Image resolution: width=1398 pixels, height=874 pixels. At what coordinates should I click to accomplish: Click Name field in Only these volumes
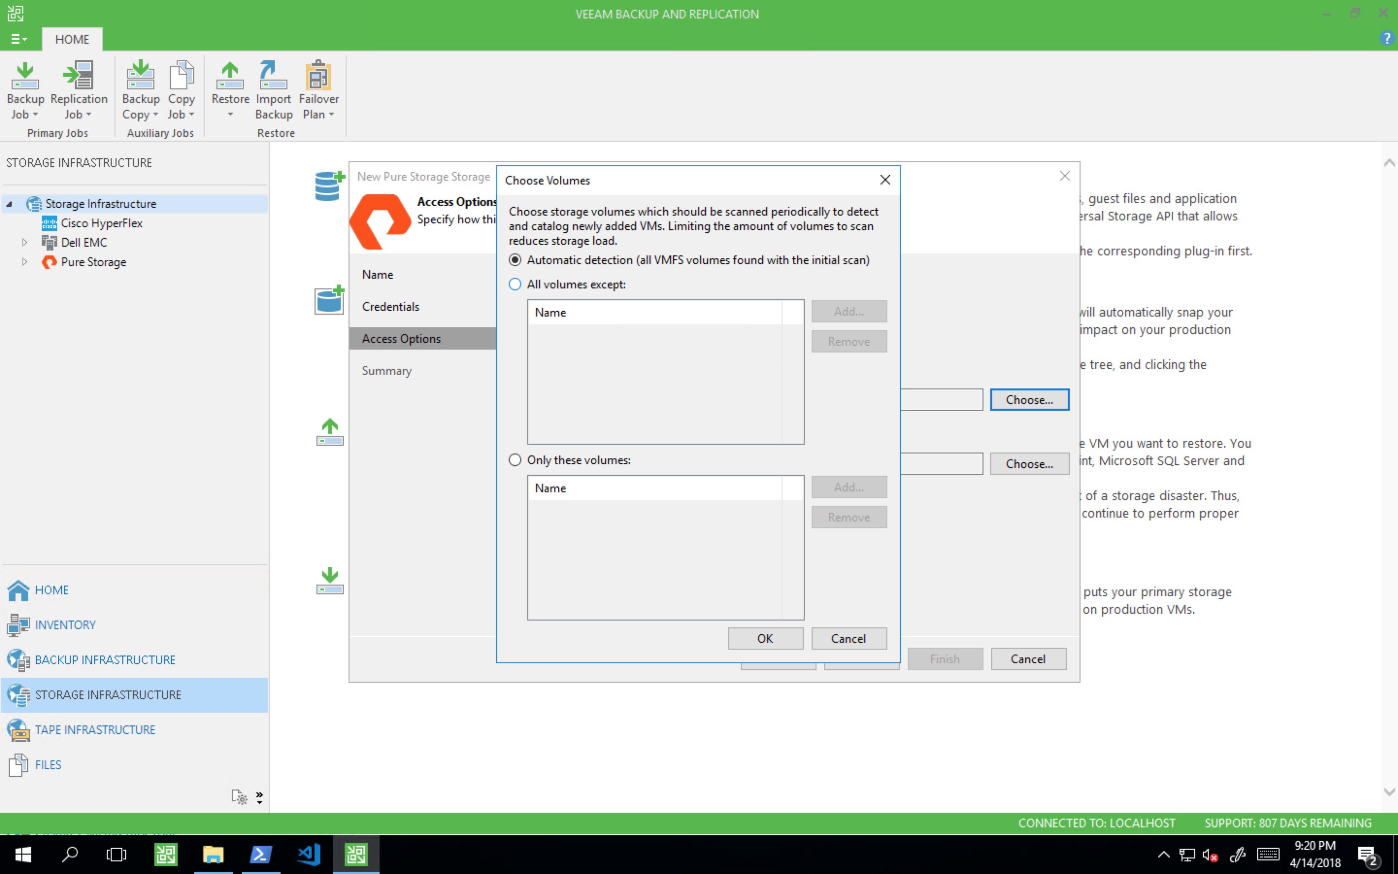655,488
